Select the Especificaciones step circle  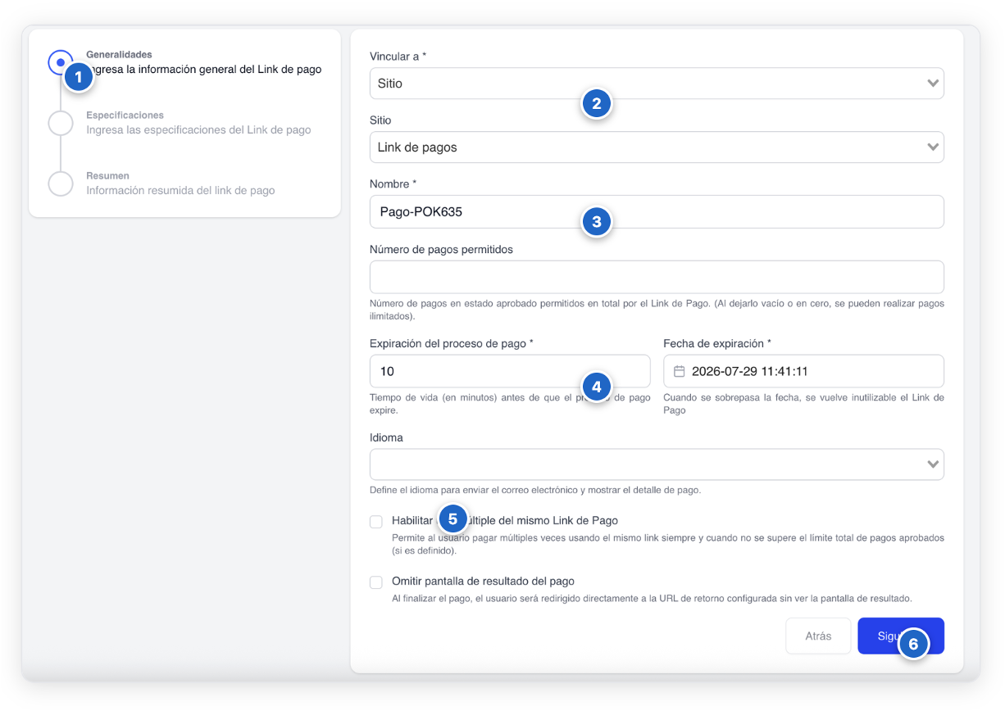click(61, 123)
